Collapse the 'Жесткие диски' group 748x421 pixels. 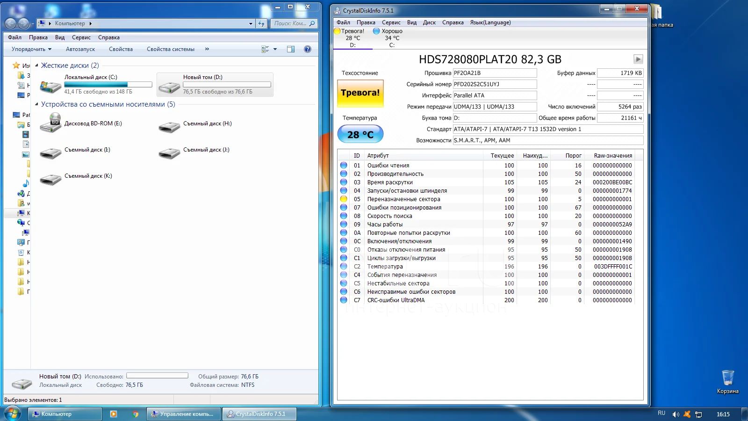pos(36,65)
